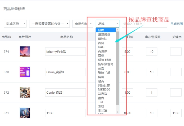Click product ID 373 cell
184x126 pixels.
click(x=6, y=72)
